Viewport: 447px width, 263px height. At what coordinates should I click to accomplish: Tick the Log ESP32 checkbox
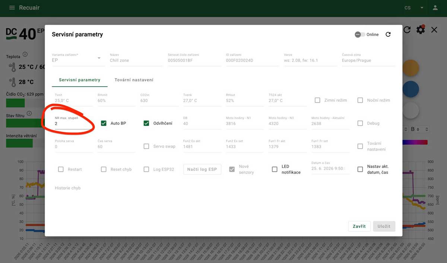[x=146, y=169]
